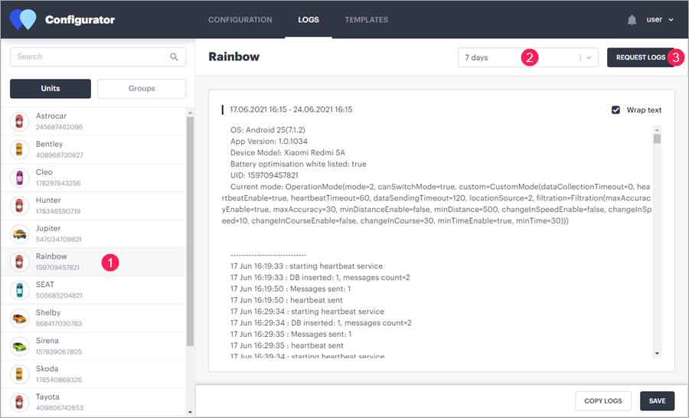The height and width of the screenshot is (418, 689).
Task: Switch to the Groups list
Action: click(142, 88)
